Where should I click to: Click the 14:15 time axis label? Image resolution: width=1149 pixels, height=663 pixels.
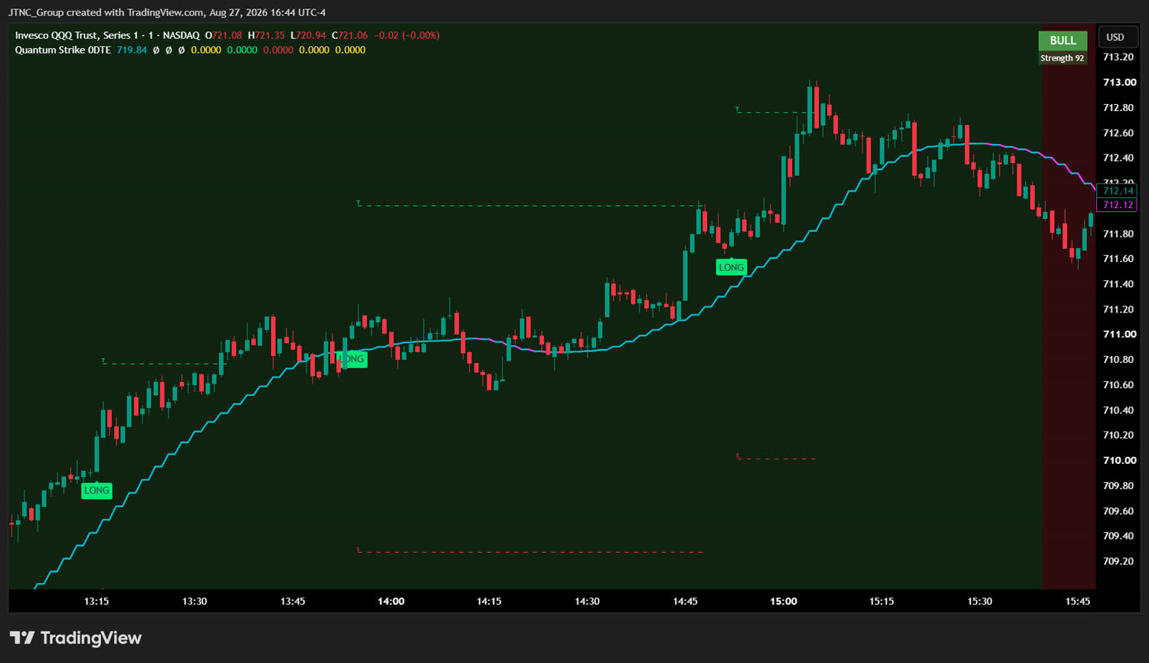pos(489,601)
